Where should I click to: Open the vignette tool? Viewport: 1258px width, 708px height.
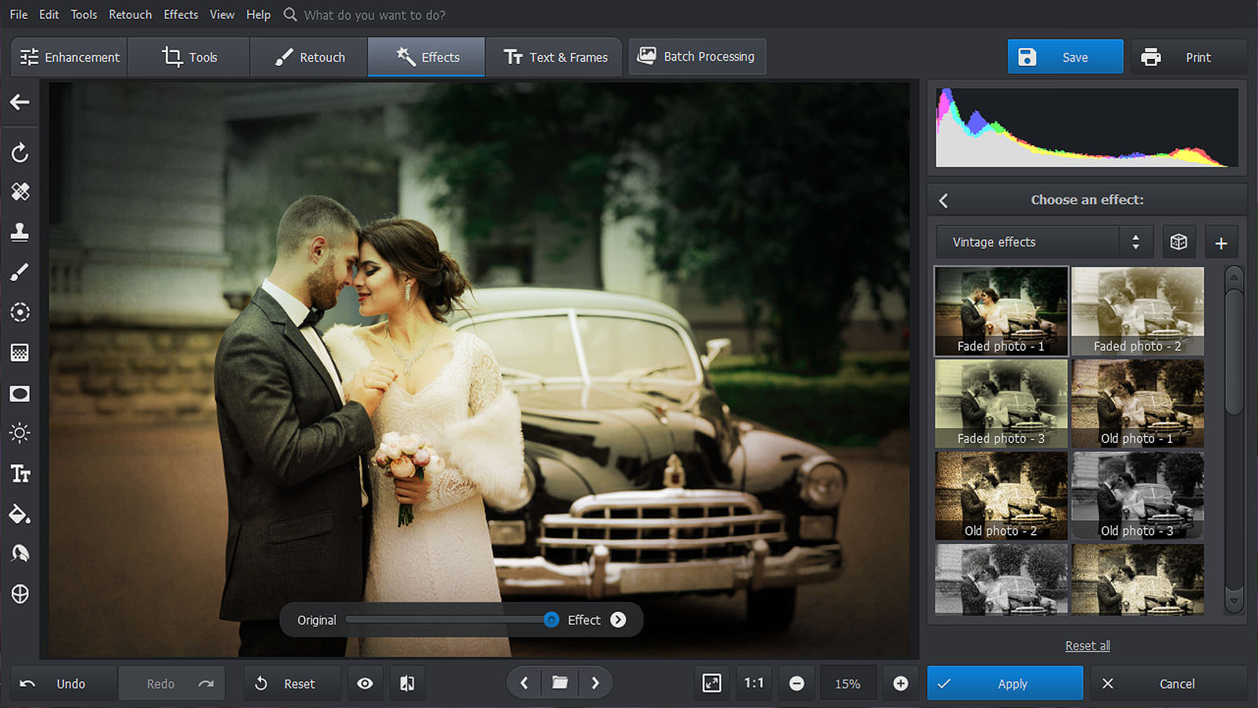click(20, 393)
